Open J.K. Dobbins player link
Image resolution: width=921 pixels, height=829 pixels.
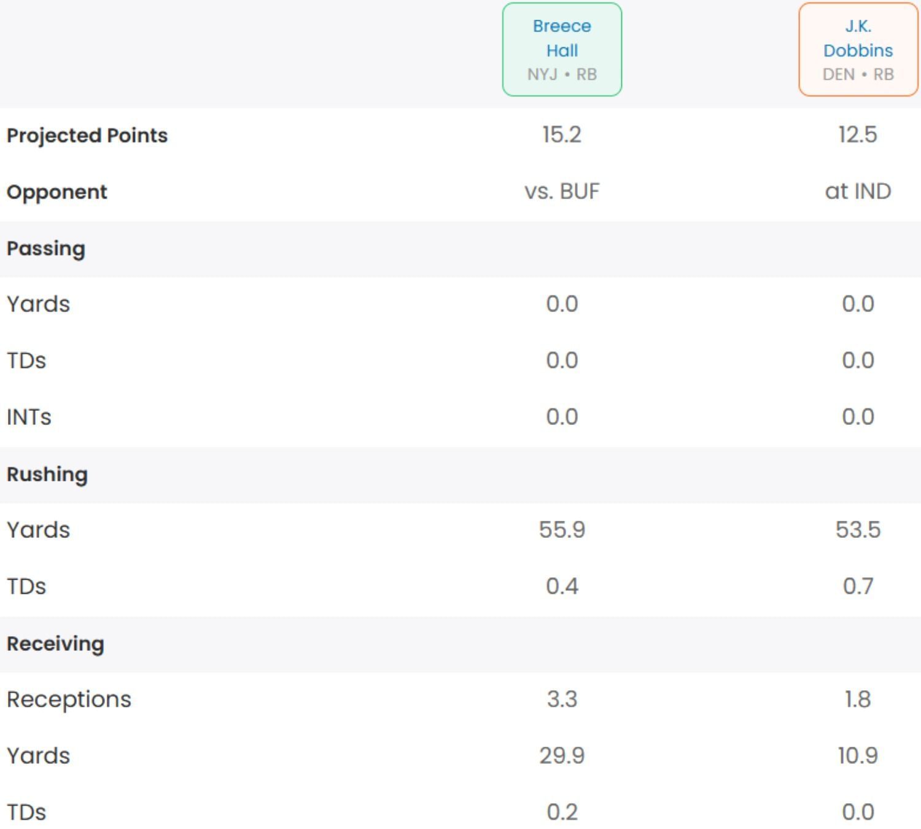click(858, 38)
